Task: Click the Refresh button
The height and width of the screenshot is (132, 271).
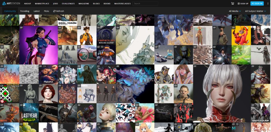Action: [58, 11]
